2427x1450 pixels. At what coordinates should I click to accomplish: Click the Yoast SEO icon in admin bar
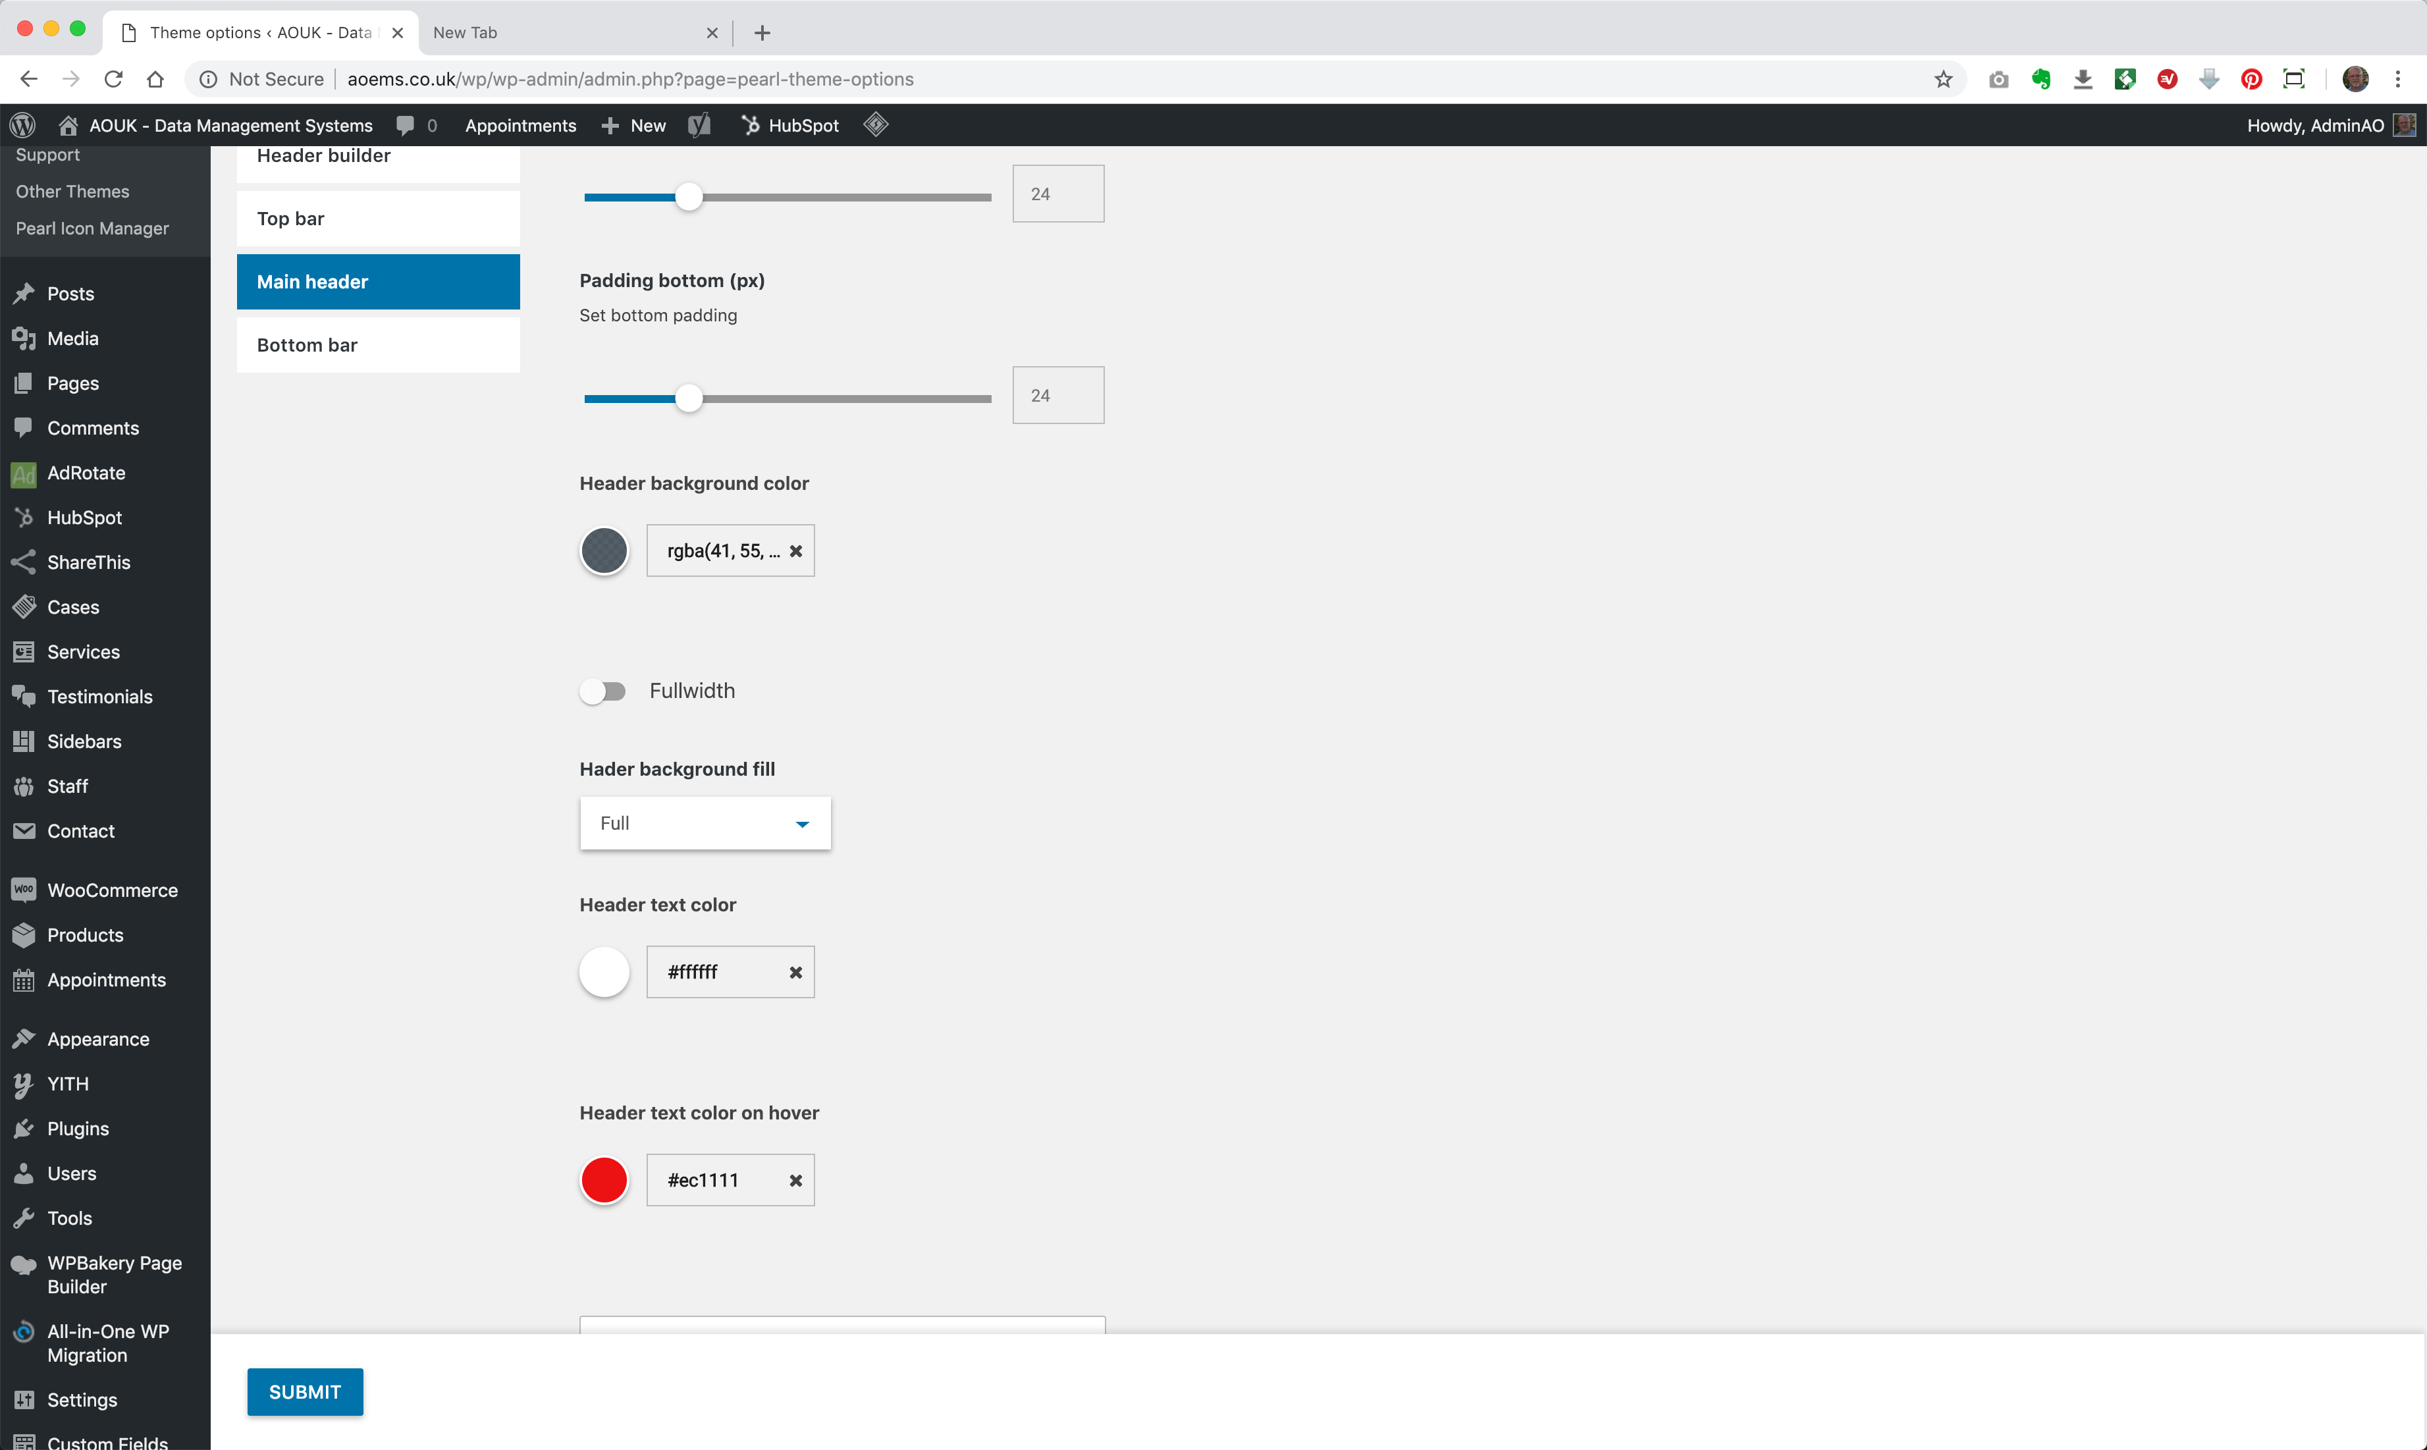coord(699,125)
